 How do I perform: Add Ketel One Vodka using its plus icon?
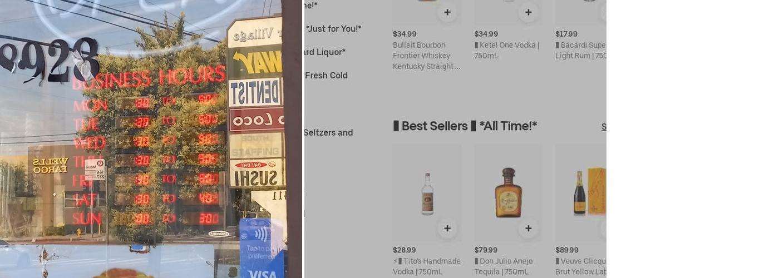(x=528, y=12)
